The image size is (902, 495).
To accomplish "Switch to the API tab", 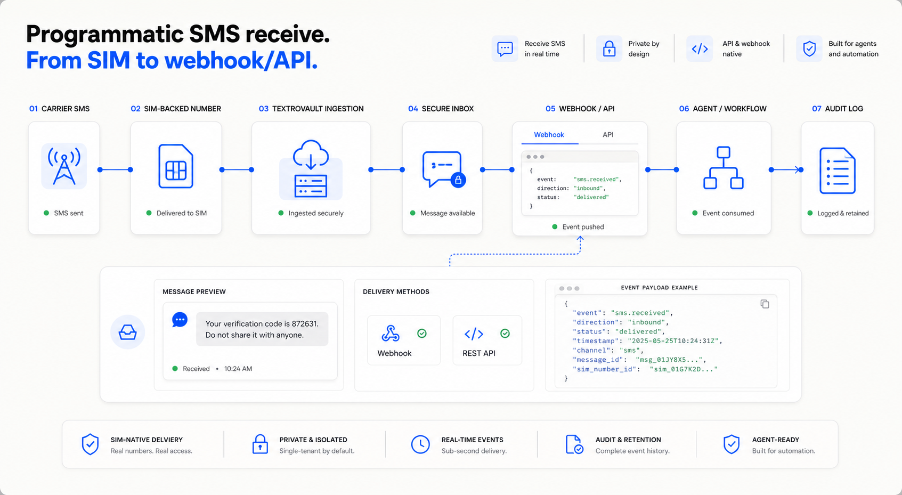I will tap(608, 135).
